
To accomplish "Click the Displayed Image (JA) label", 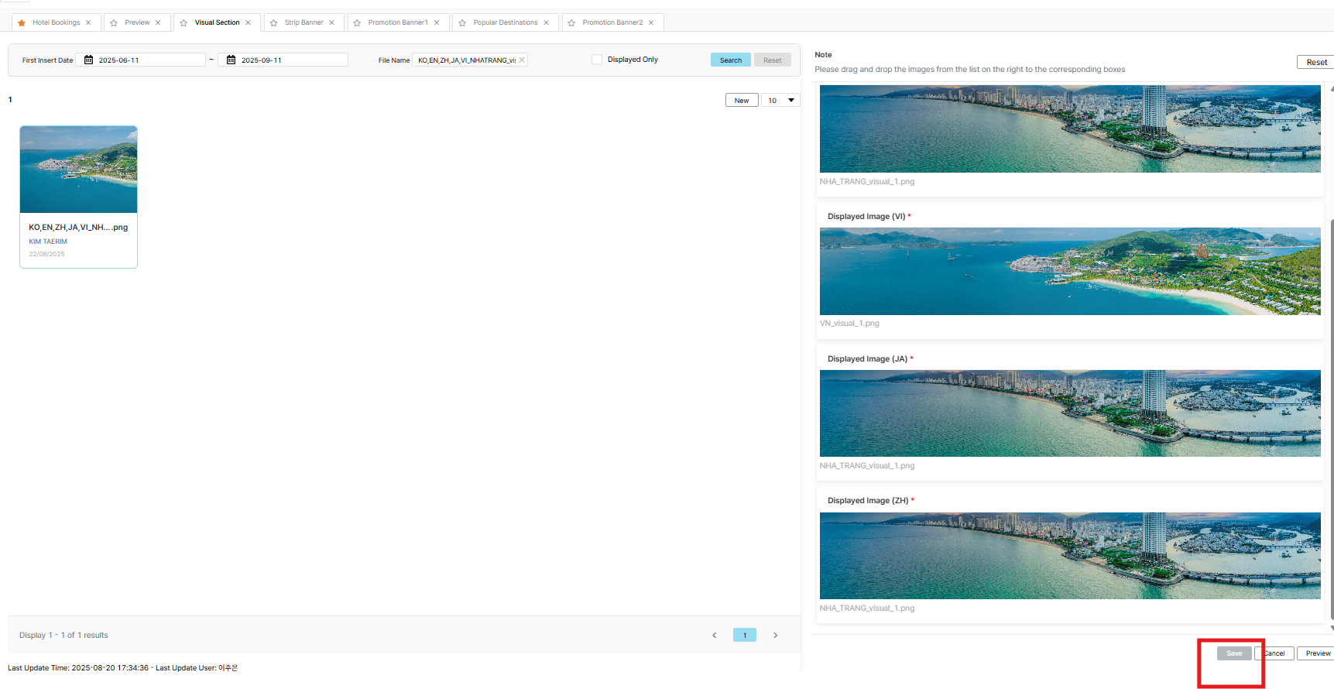I will tap(867, 359).
